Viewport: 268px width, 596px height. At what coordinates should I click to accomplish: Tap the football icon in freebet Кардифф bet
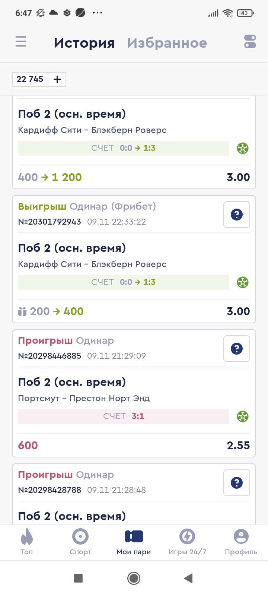coord(243,282)
